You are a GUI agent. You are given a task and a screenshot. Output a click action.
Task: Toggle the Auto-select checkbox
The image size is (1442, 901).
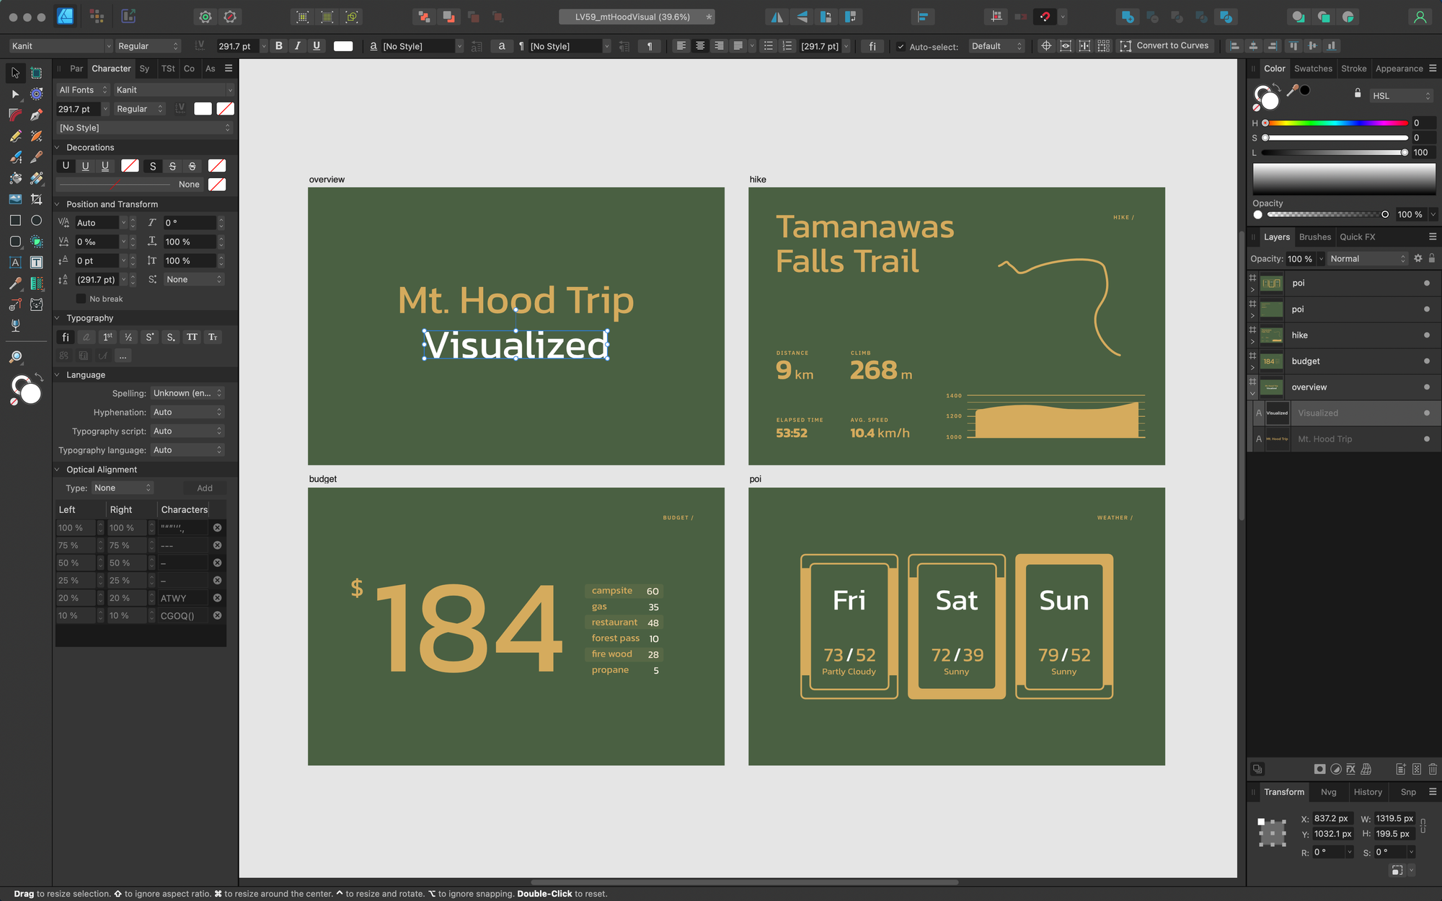click(901, 47)
